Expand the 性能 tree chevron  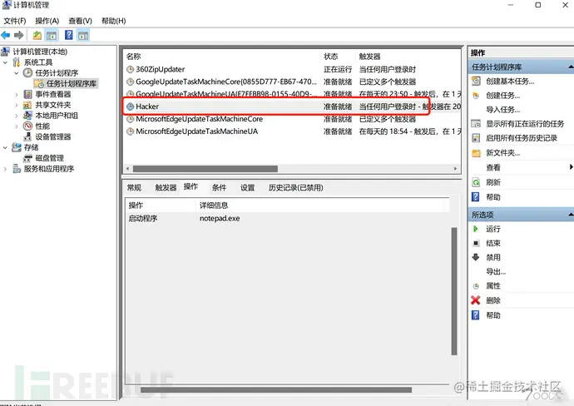pyautogui.click(x=17, y=126)
